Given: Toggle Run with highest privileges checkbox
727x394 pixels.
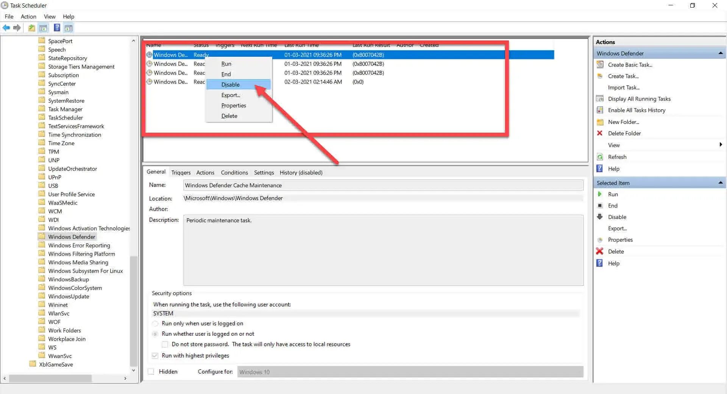Looking at the screenshot, I should (155, 355).
